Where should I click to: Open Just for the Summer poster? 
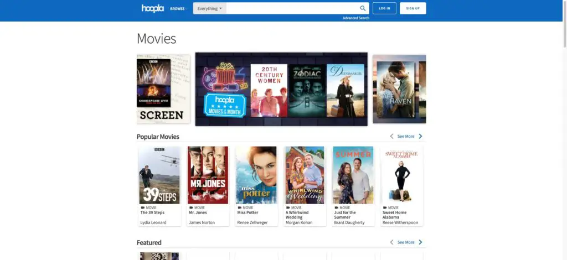pyautogui.click(x=353, y=175)
